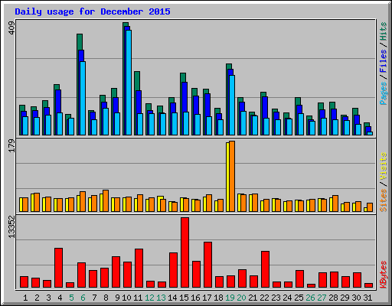Click the orange visits bar for day 31
The image size is (392, 306).
(x=370, y=207)
